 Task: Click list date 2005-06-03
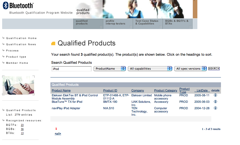(202, 102)
